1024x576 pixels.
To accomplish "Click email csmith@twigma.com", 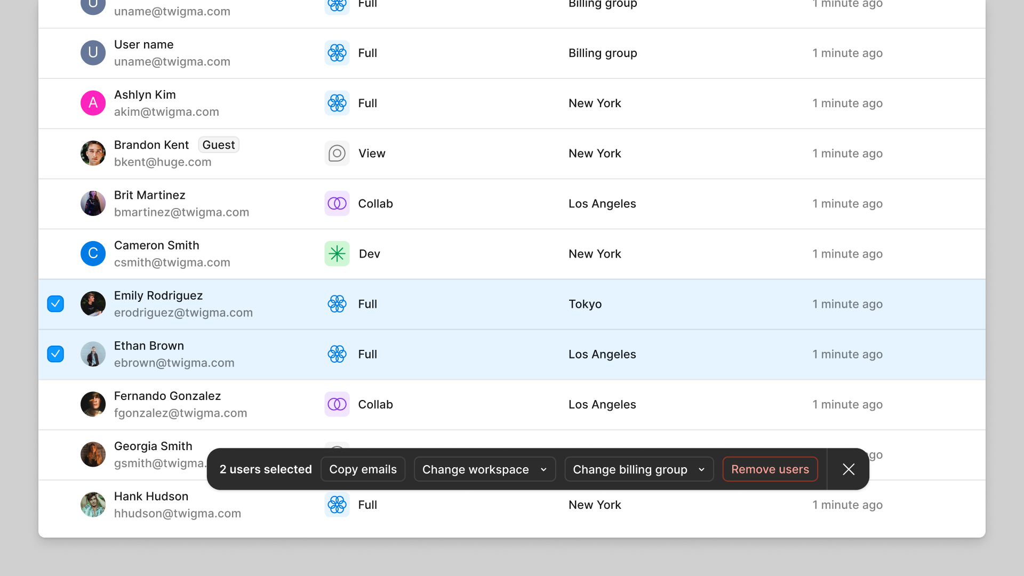I will point(172,262).
